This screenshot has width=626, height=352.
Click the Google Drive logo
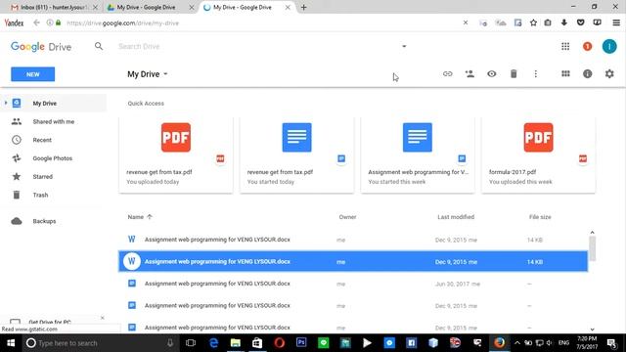[x=41, y=47]
